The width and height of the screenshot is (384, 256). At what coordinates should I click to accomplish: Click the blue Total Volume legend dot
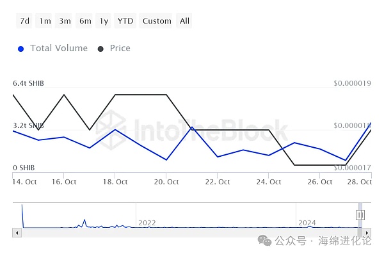21,49
